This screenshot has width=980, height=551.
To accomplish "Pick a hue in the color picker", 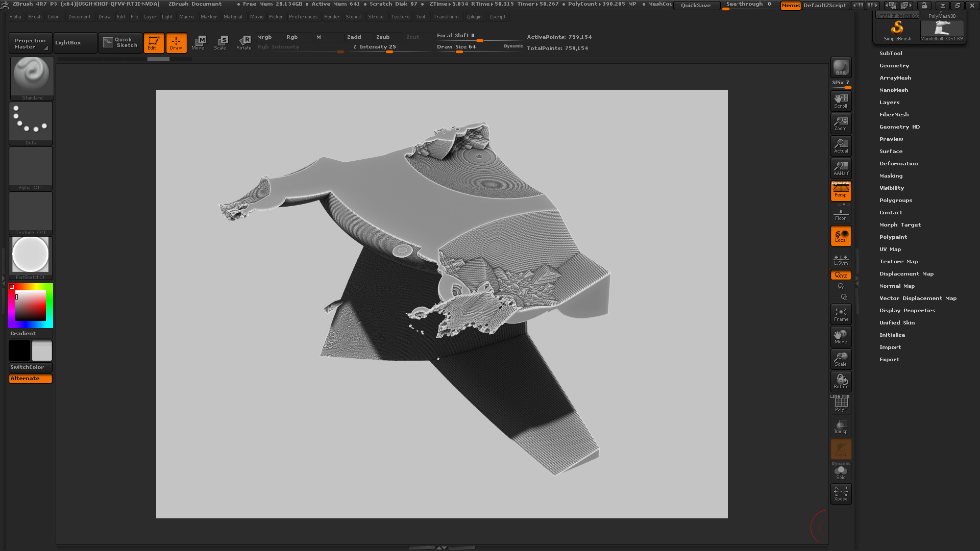I will tap(31, 306).
